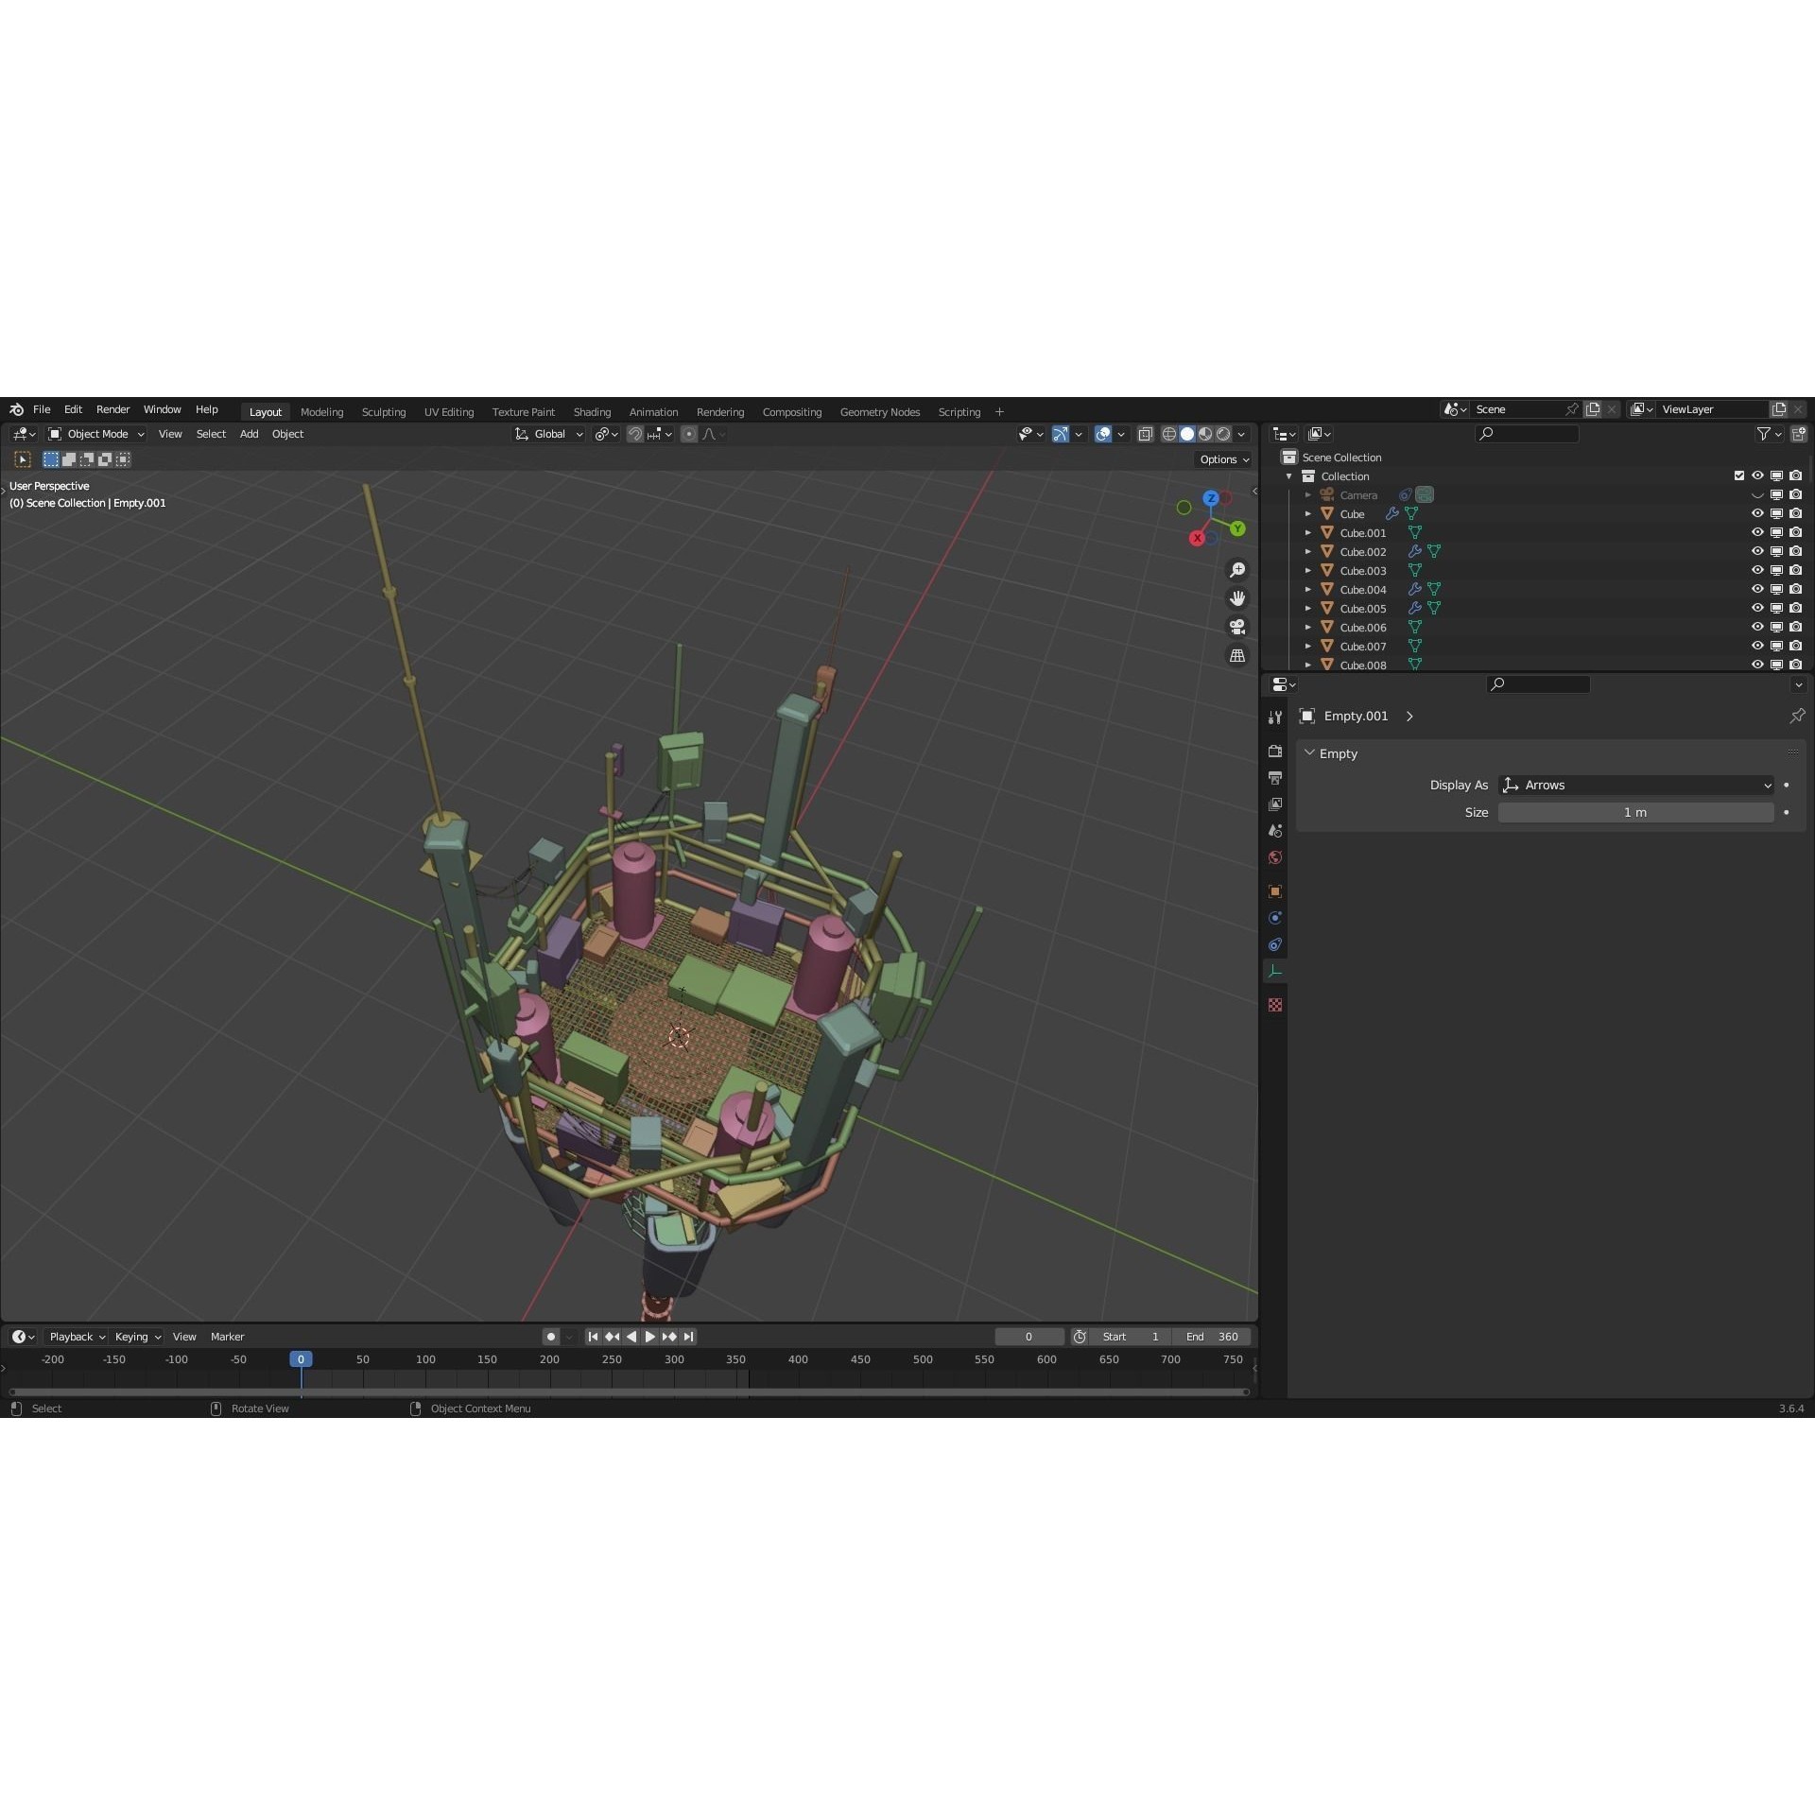Enable wireframe viewport shading
The height and width of the screenshot is (1815, 1815).
pos(1169,434)
